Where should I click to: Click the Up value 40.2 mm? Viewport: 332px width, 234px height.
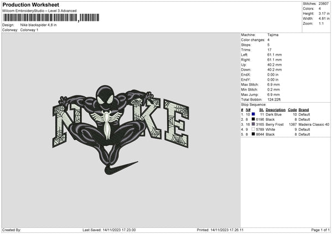(274, 65)
